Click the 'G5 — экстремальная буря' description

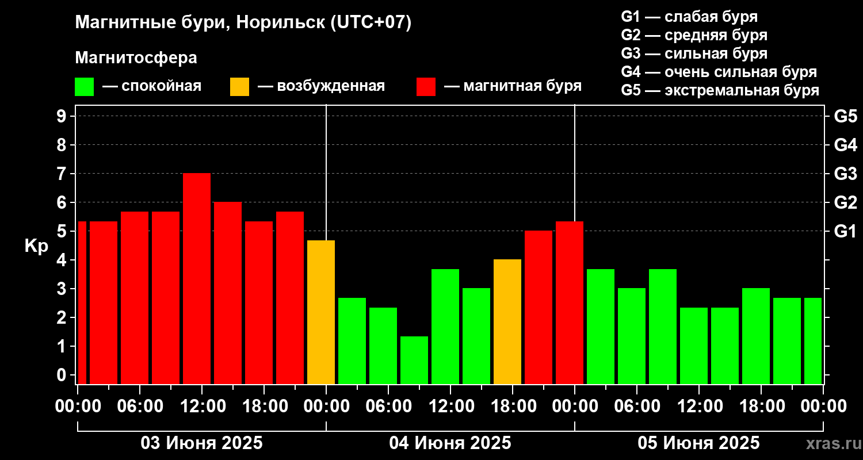point(720,90)
